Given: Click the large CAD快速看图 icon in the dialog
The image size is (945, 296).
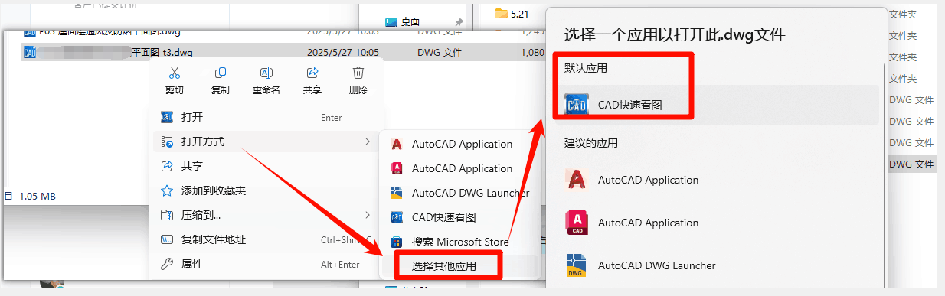Looking at the screenshot, I should [577, 105].
